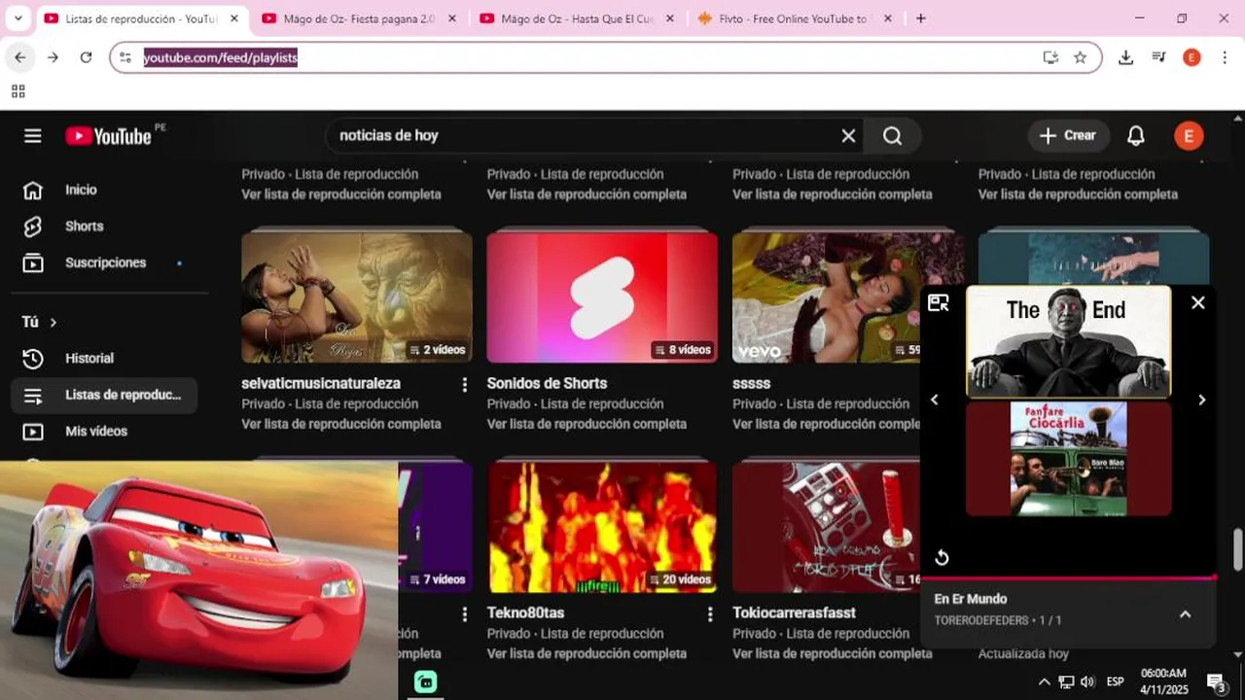Click the install app icon in address bar
Viewport: 1245px width, 700px height.
pyautogui.click(x=1050, y=58)
